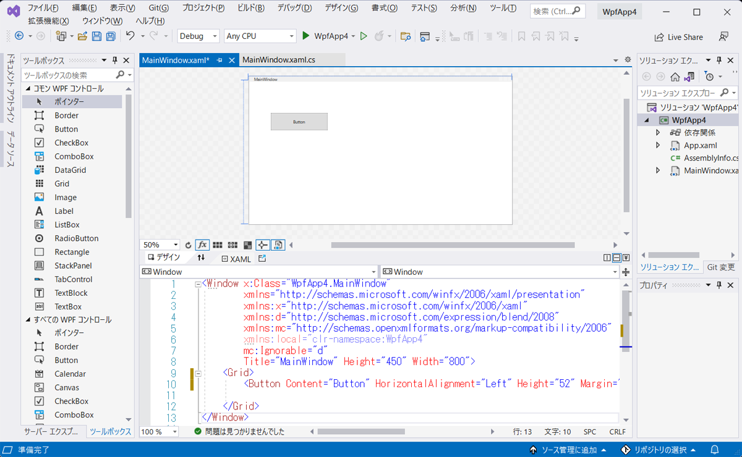The image size is (742, 457).
Task: Open the Debug configuration dropdown
Action: [x=198, y=36]
